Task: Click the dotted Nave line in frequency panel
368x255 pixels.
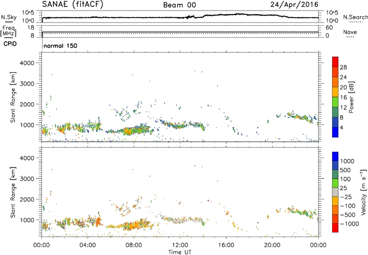Action: pyautogui.click(x=180, y=33)
